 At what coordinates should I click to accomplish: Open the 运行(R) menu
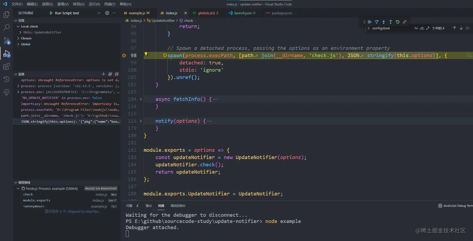94,4
